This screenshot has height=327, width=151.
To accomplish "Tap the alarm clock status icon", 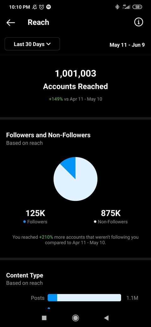I will point(42,7).
